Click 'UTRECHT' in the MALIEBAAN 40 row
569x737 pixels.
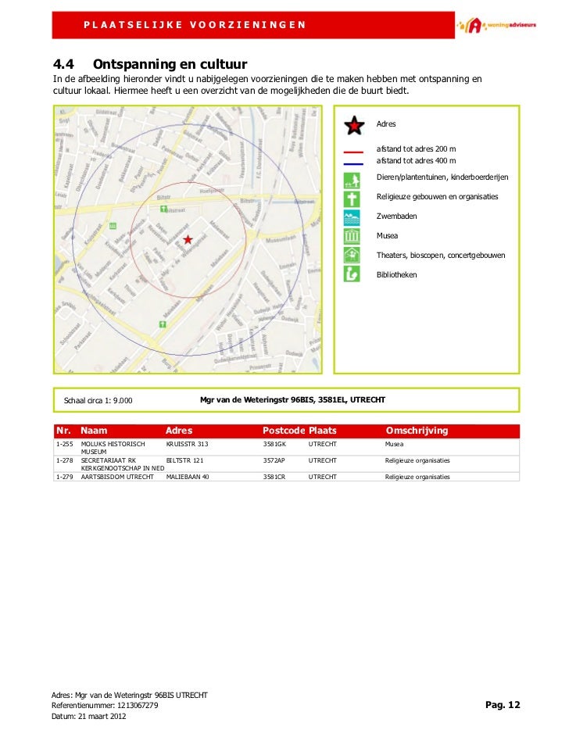(x=322, y=477)
